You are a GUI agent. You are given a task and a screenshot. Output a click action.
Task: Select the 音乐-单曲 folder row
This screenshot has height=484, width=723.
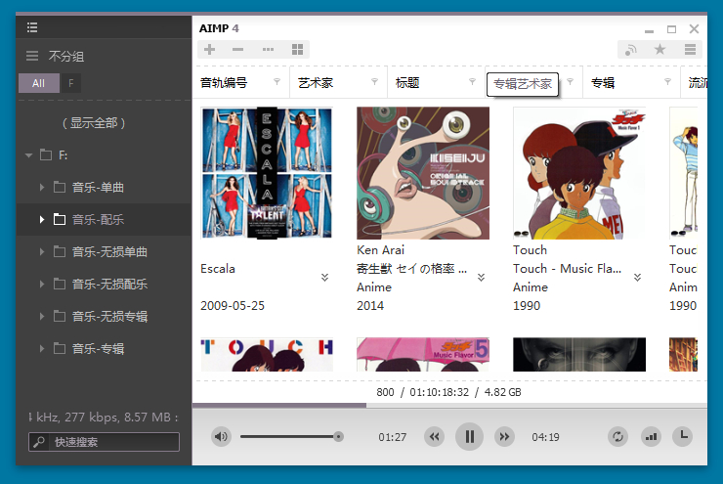(104, 188)
